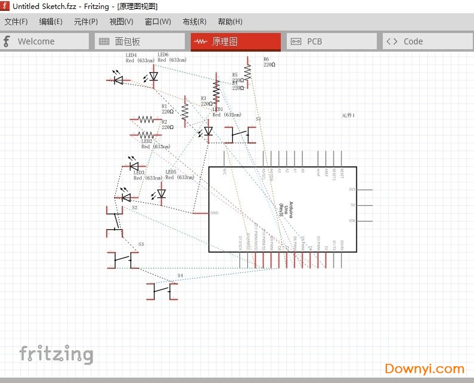Click the R6 220Ω resistor symbol
The width and height of the screenshot is (474, 383).
[247, 71]
